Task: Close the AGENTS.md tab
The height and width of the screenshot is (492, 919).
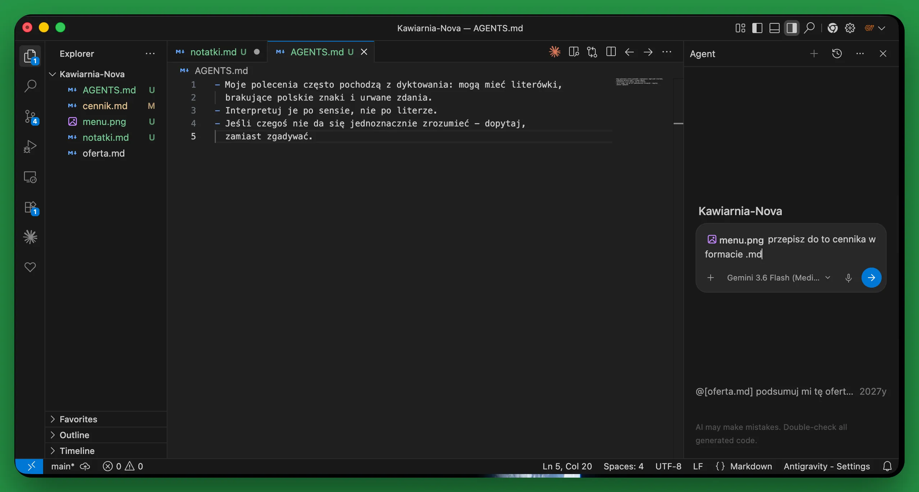Action: pos(364,52)
